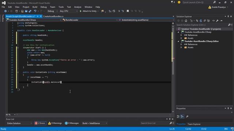Click the New Project toolbar icon
Image resolution: width=234 pixels, height=131 pixels.
16,11
